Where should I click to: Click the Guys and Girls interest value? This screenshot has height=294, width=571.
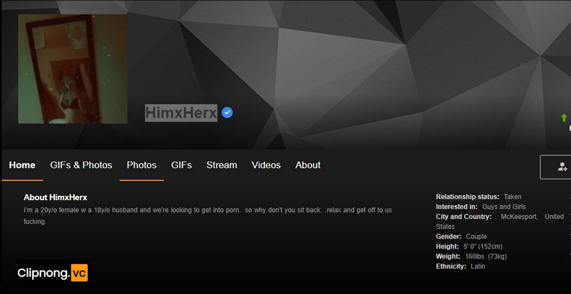504,207
